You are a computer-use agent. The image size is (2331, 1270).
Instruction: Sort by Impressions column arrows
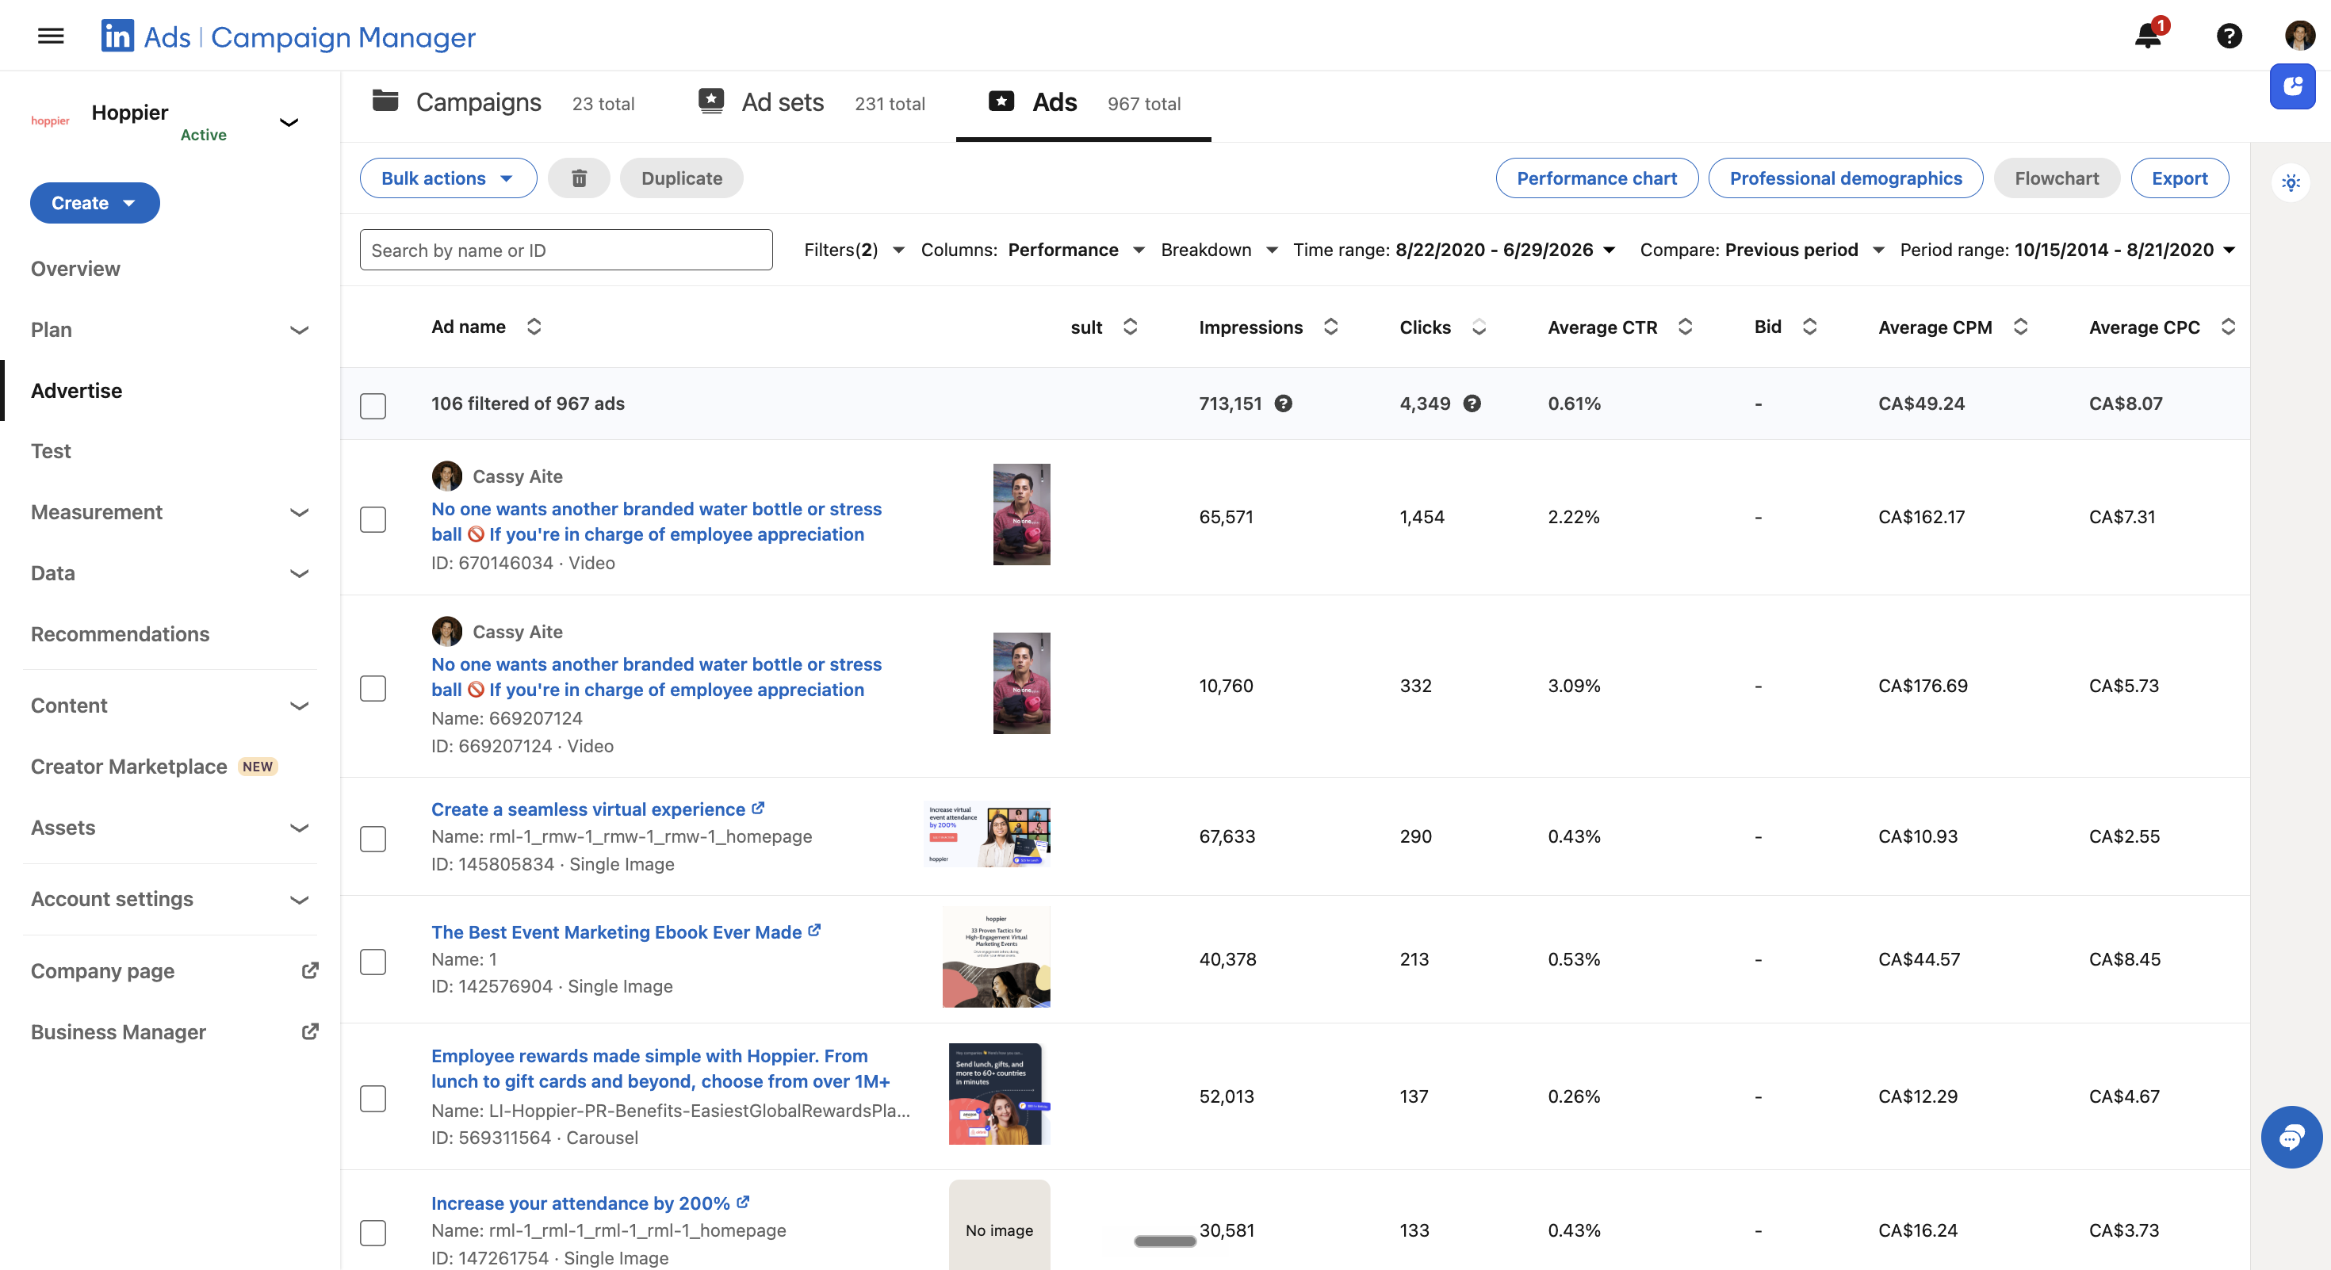1330,327
